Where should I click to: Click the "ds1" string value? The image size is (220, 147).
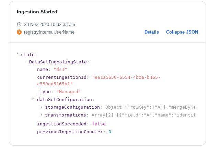(60, 69)
